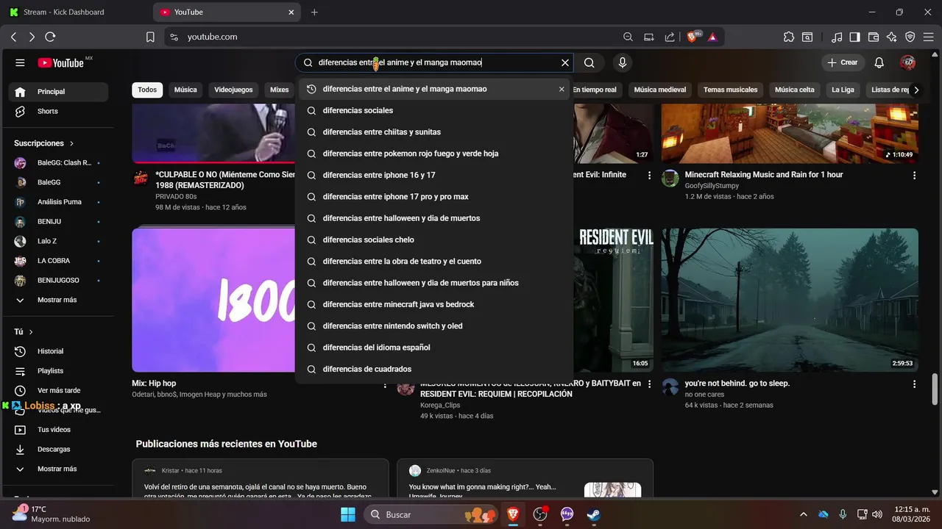Open Descargas

coord(58,449)
